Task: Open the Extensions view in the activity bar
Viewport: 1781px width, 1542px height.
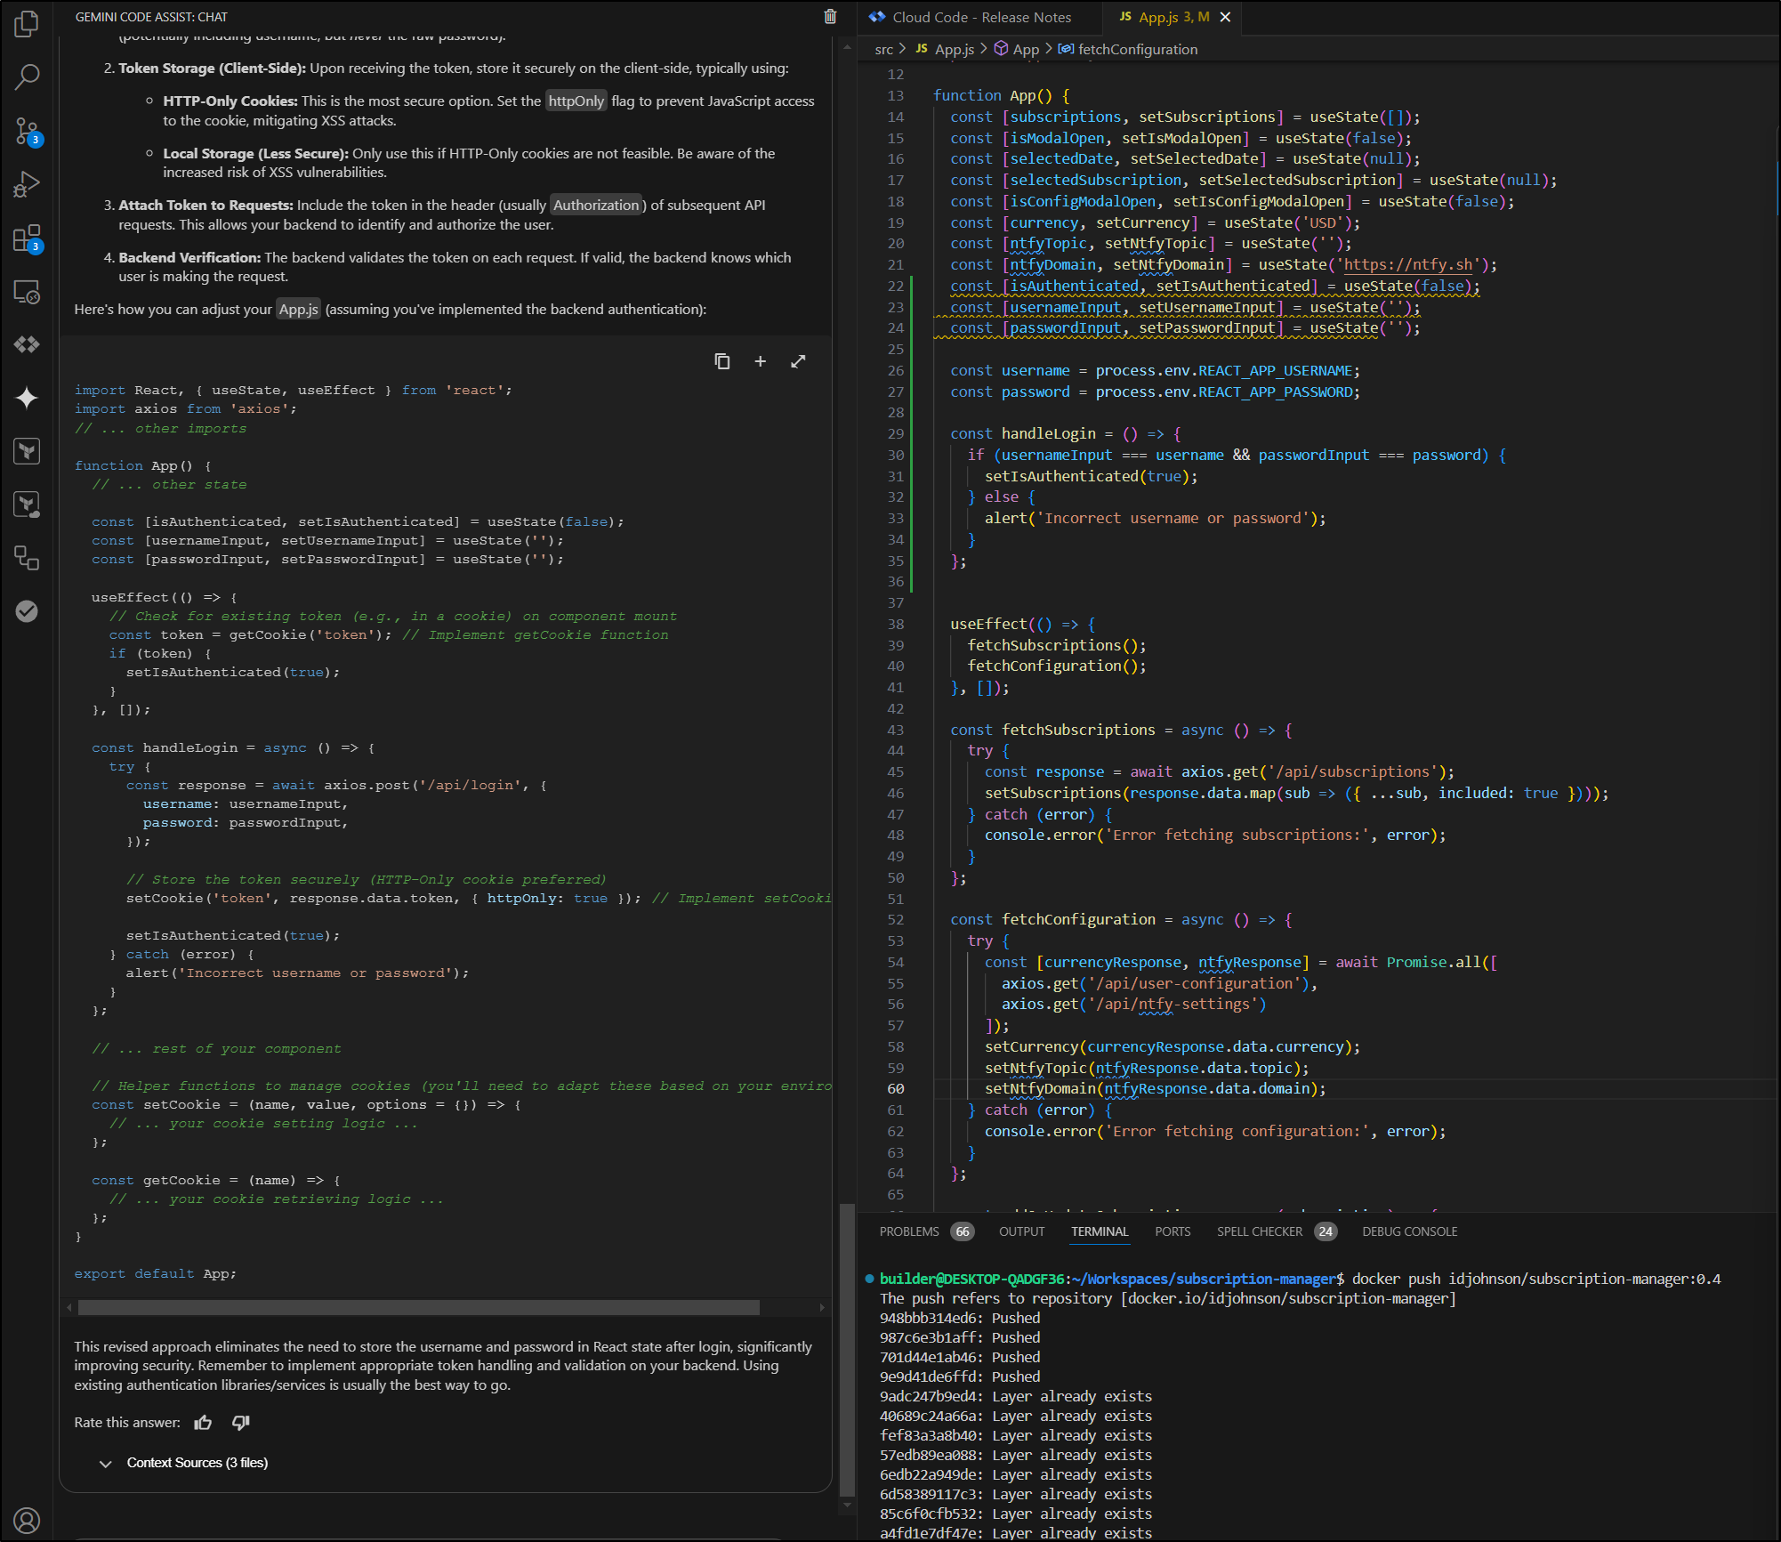Action: click(27, 238)
